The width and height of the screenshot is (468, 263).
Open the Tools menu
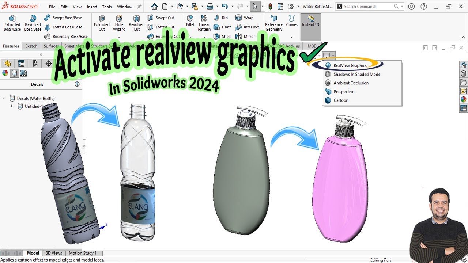click(x=107, y=7)
